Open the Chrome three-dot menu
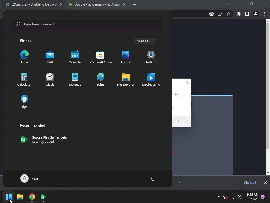 [x=264, y=14]
